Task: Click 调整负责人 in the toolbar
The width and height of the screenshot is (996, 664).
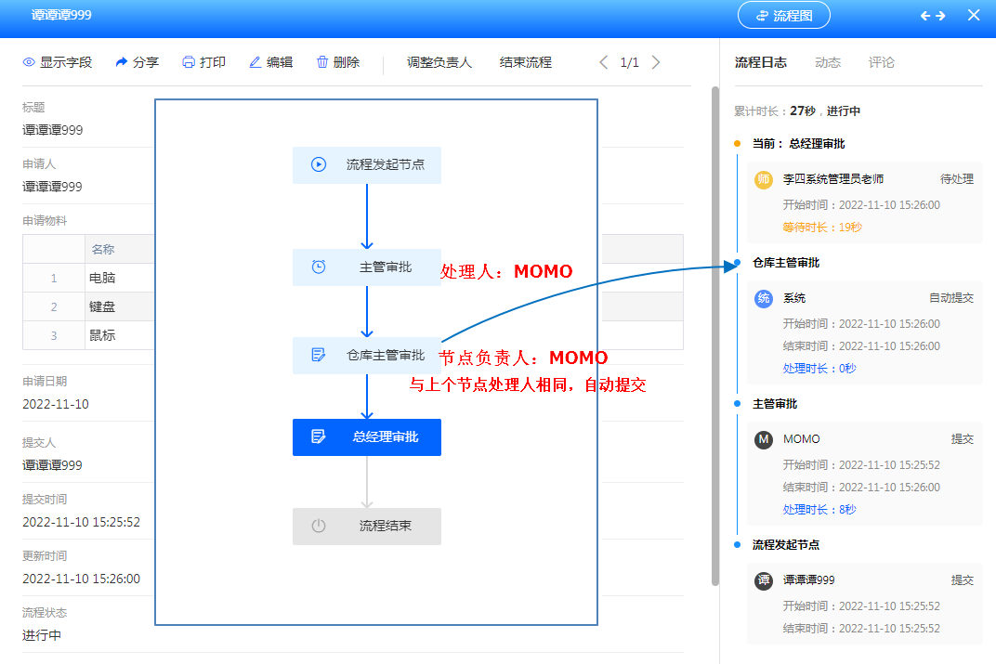Action: [439, 62]
